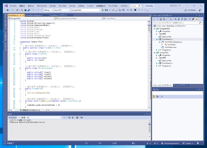Click the Open File folder icon
This screenshot has height=148, width=207.
[22, 10]
